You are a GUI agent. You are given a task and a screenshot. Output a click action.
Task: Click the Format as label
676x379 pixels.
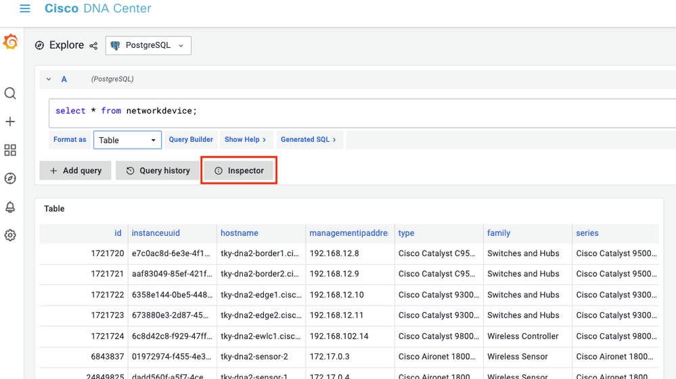70,140
